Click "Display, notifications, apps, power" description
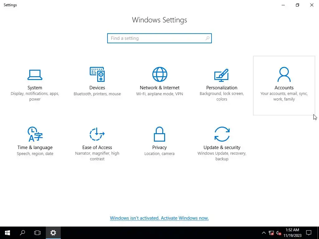Image resolution: width=319 pixels, height=239 pixels. pos(35,96)
